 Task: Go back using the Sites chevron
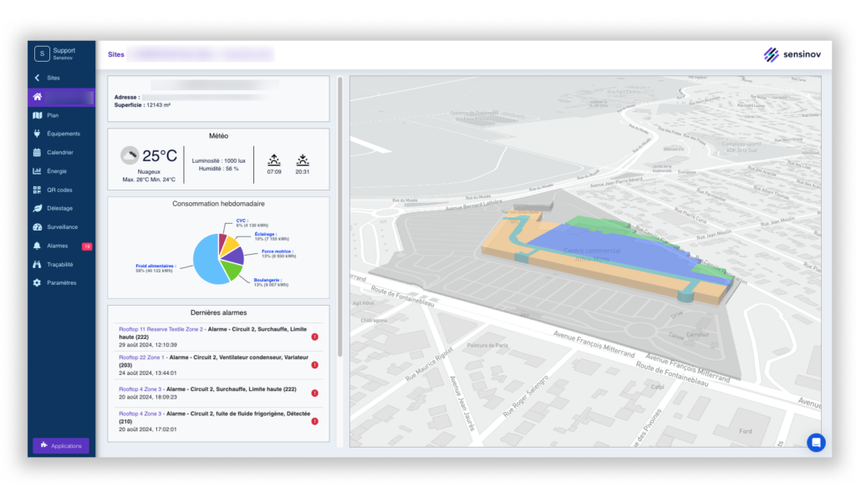point(37,78)
